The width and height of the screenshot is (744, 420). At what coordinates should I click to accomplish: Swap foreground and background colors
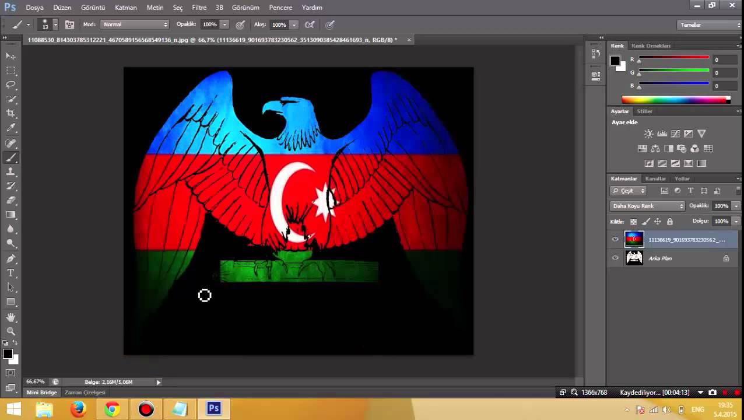tap(15, 343)
